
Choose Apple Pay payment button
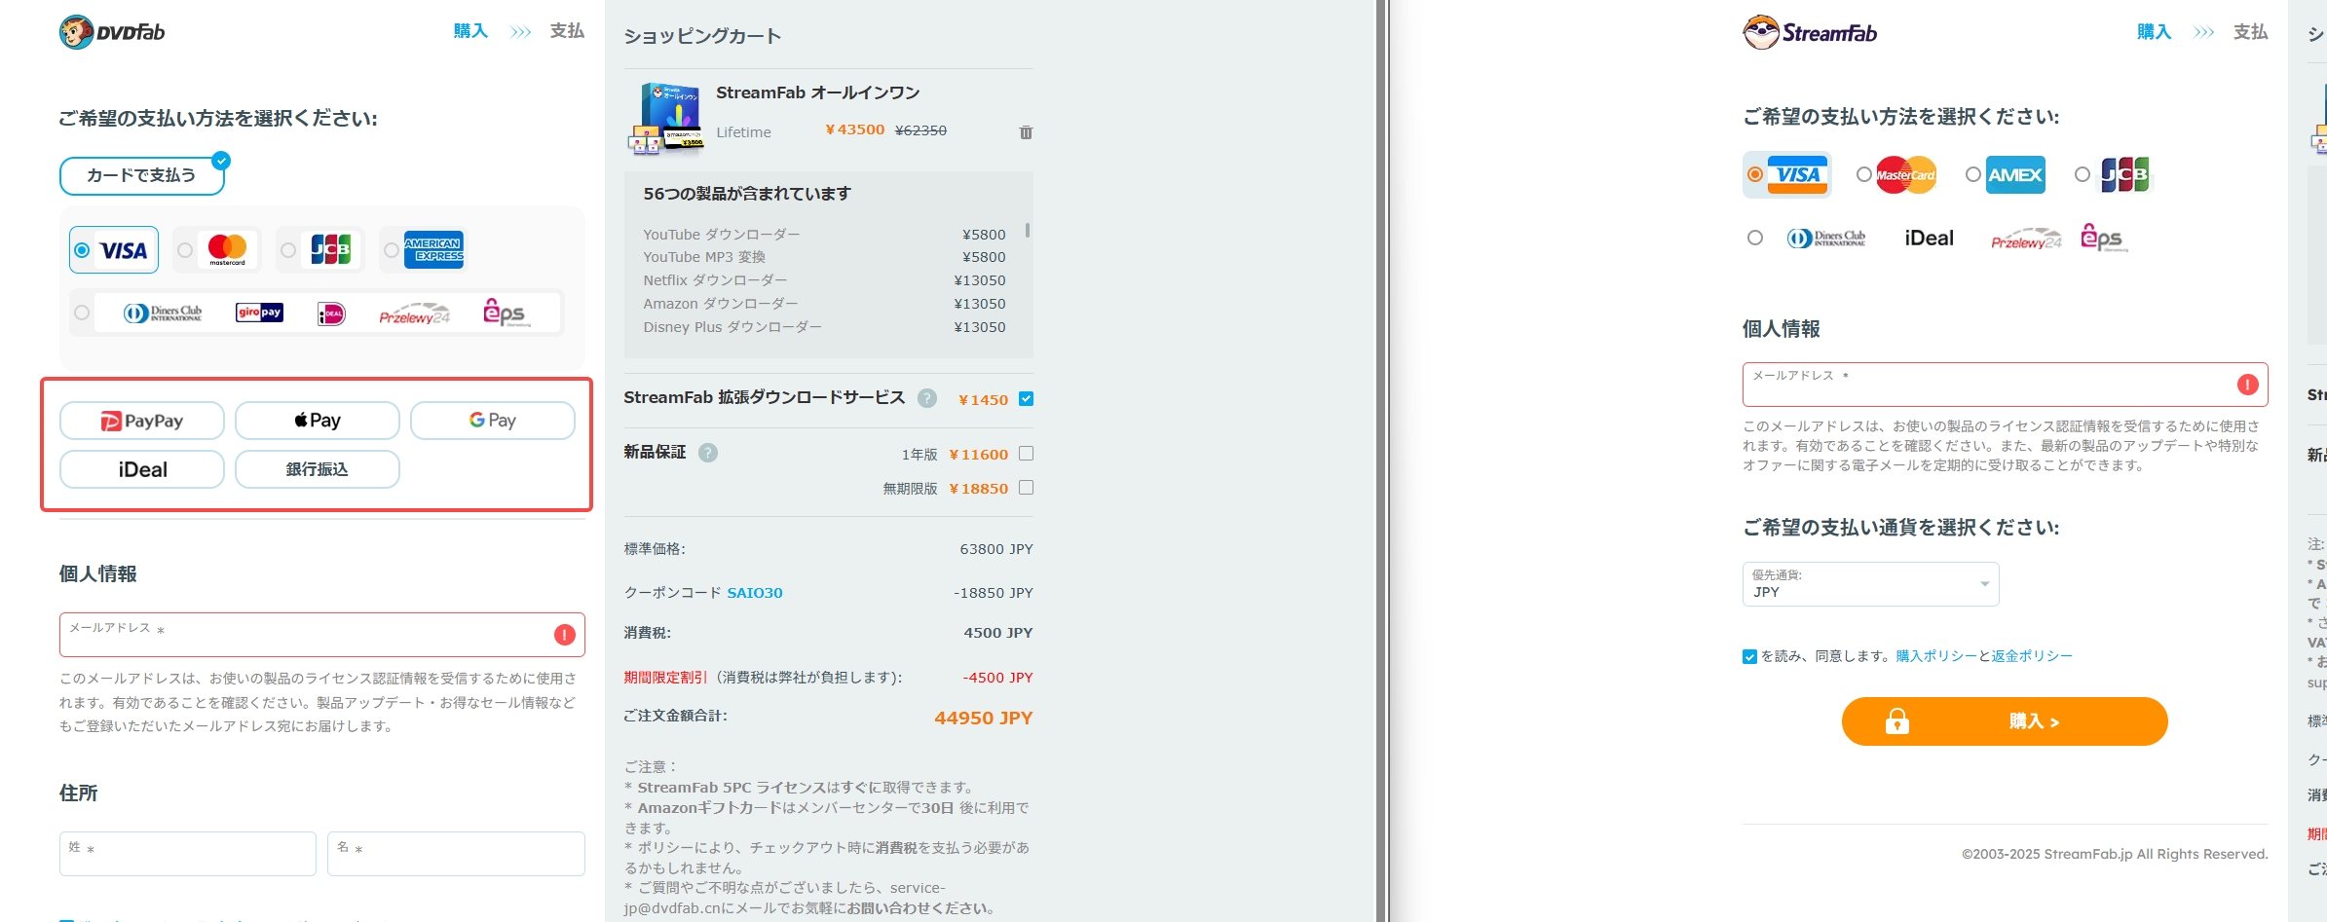318,421
